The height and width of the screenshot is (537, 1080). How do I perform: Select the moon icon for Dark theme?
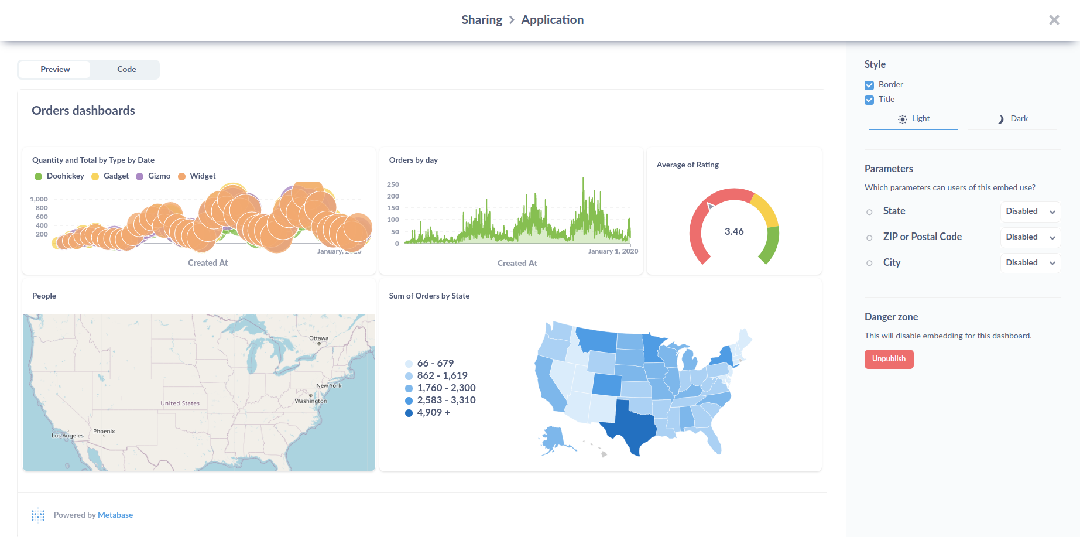1000,118
